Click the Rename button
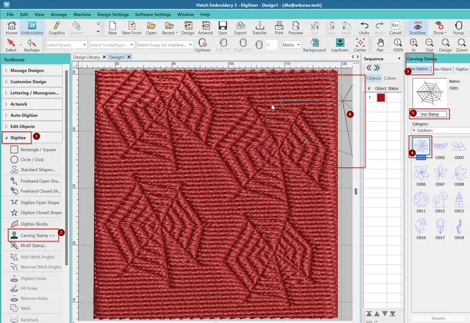This screenshot has height=323, width=470. pyautogui.click(x=438, y=318)
